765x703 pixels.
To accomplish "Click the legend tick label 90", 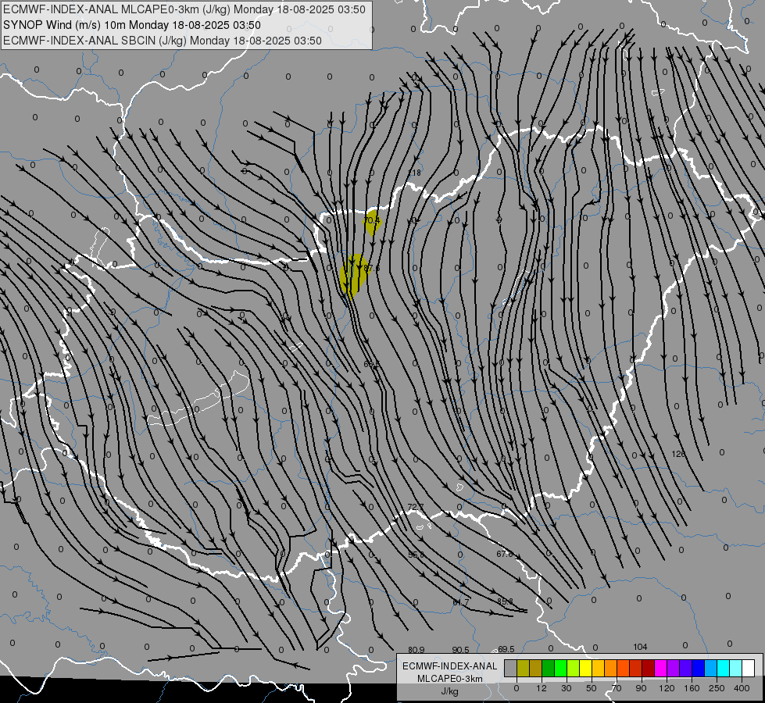I will (x=641, y=688).
